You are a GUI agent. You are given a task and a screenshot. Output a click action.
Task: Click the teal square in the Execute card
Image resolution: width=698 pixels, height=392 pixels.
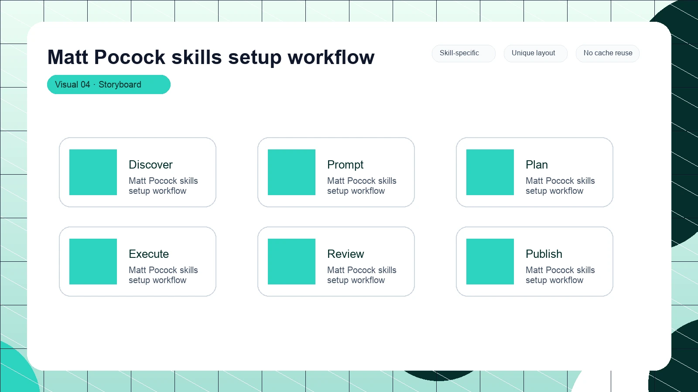[x=93, y=261]
